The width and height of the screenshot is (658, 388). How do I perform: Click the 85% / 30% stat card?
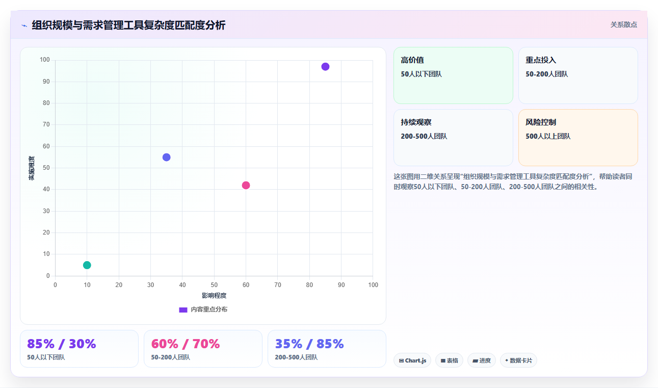[79, 349]
